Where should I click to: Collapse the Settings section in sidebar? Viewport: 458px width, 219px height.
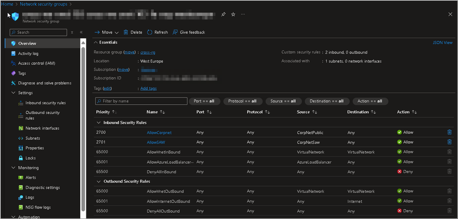13,93
